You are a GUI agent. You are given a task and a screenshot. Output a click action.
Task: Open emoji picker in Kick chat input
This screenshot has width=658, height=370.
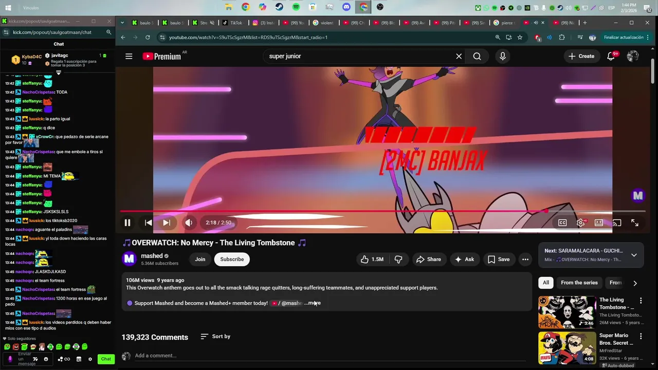click(x=46, y=359)
